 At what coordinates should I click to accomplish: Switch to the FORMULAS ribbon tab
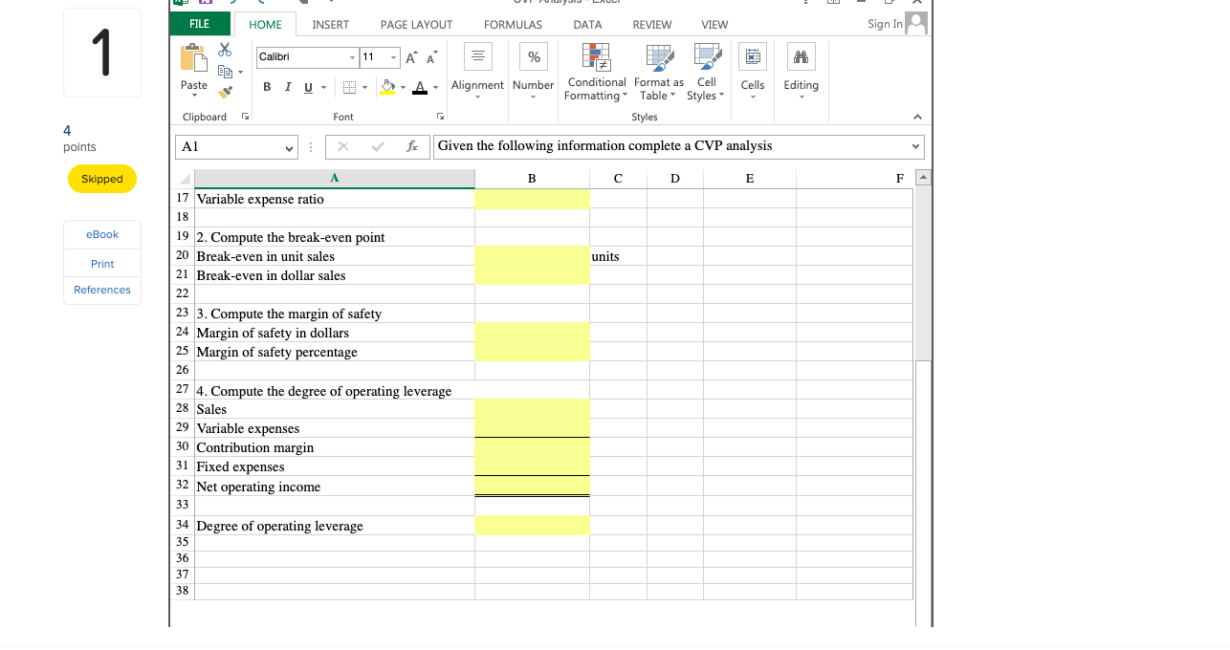[x=513, y=24]
